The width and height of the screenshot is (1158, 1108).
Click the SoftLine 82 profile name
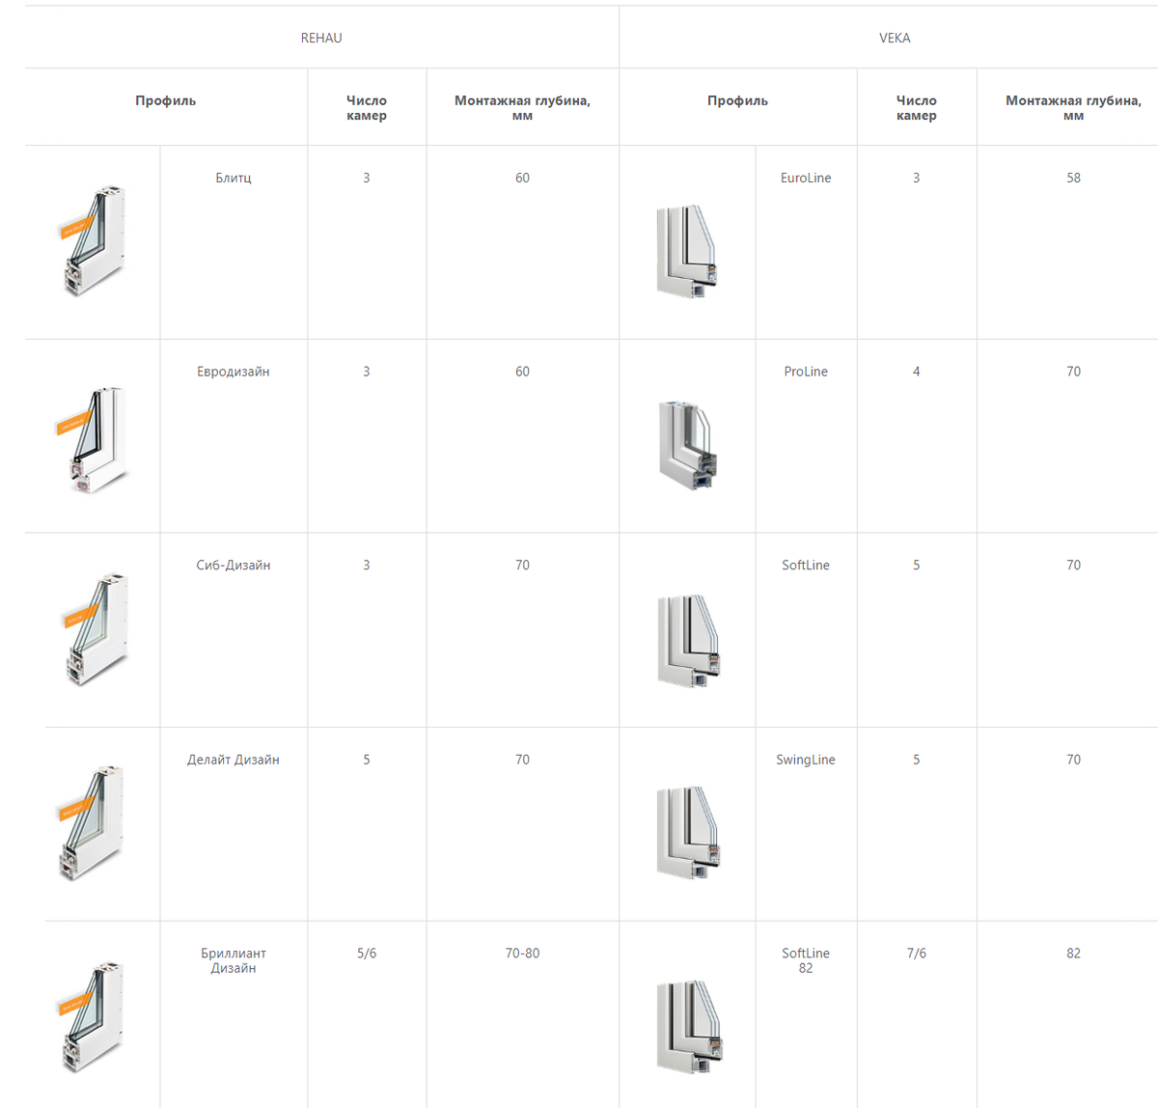point(806,960)
